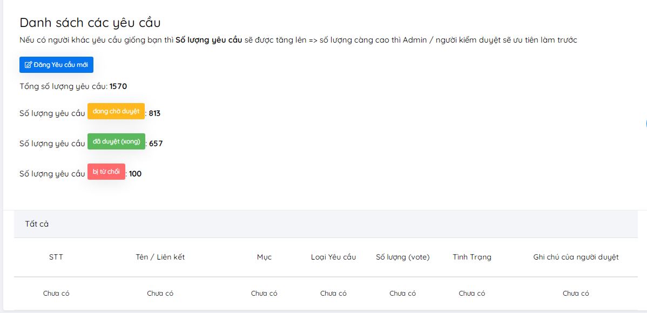Screen dimensions: 647x313
Task: Select the Ghi chú của người duyệt header
Action: 576,257
